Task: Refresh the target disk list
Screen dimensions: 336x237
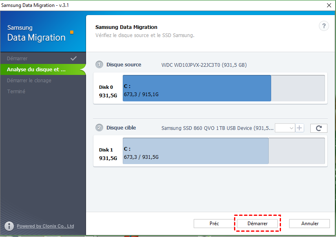Action: [x=318, y=128]
